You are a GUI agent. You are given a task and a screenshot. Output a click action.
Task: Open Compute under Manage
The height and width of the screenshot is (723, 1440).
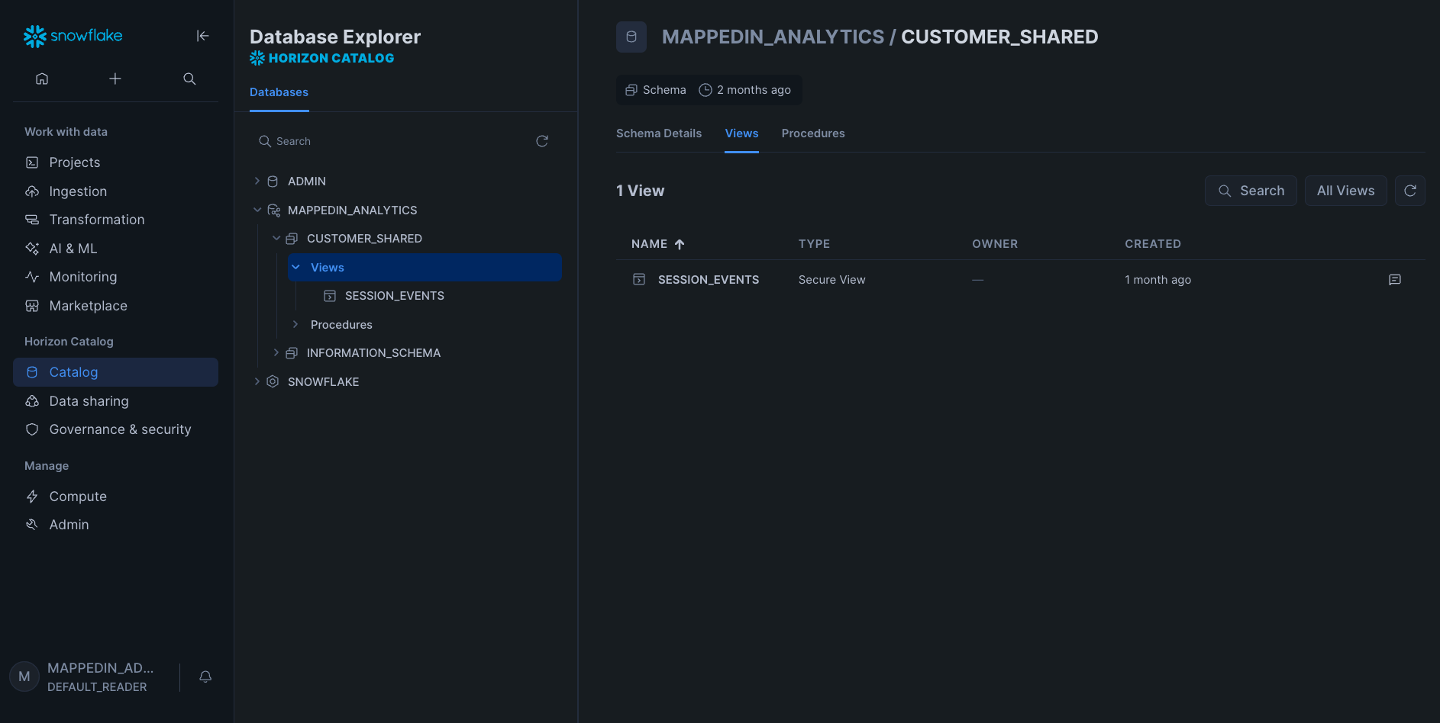115,496
